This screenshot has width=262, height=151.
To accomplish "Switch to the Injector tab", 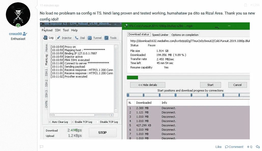I will (64, 38).
